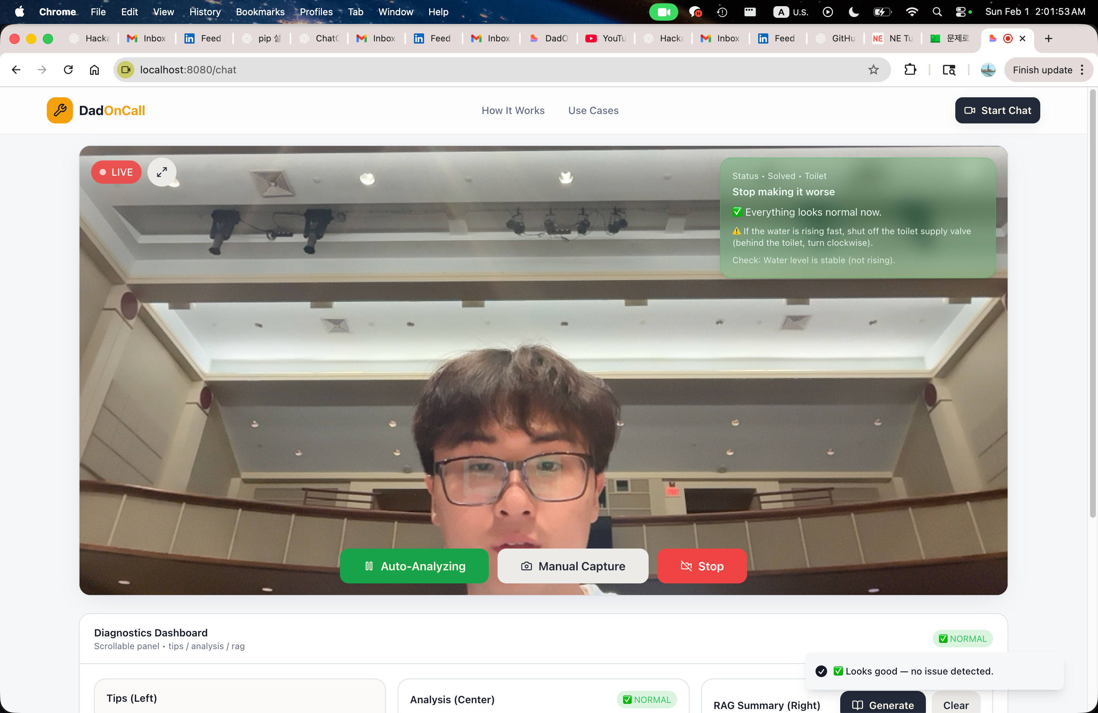The height and width of the screenshot is (713, 1098).
Task: Open Chrome extensions puzzle icon
Action: click(910, 70)
